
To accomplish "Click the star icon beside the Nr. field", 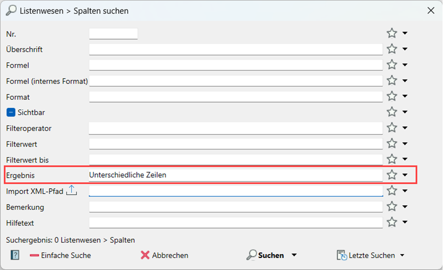I will (x=392, y=33).
